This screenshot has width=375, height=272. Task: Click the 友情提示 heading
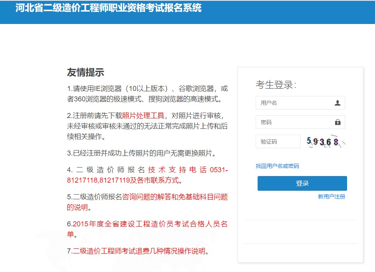pyautogui.click(x=86, y=72)
